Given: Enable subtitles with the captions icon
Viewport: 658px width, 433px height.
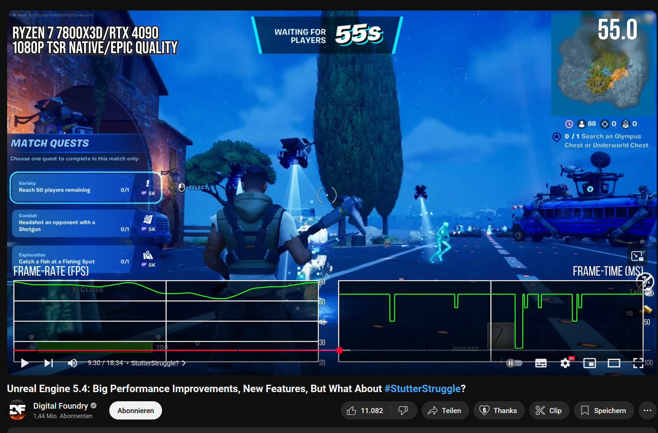Looking at the screenshot, I should [540, 363].
